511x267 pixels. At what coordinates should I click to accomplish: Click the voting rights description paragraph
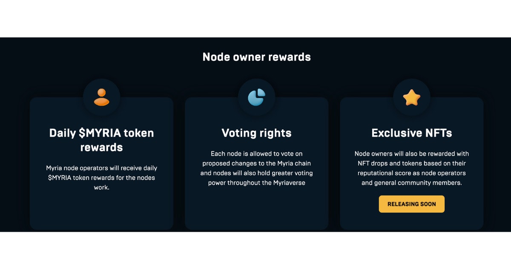point(257,168)
